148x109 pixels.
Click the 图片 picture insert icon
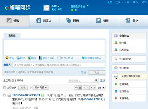coord(29,58)
